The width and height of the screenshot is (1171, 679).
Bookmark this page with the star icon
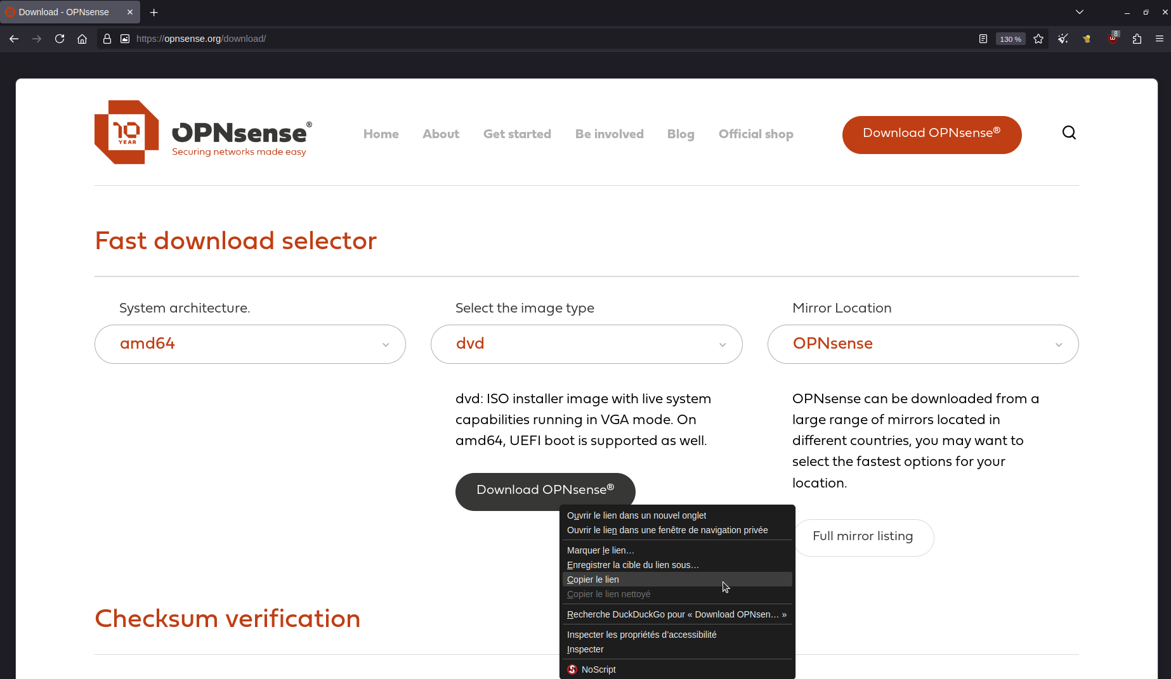1038,39
